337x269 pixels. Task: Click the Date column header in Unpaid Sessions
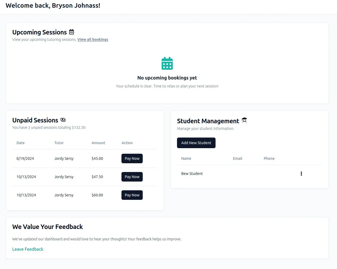[20, 143]
